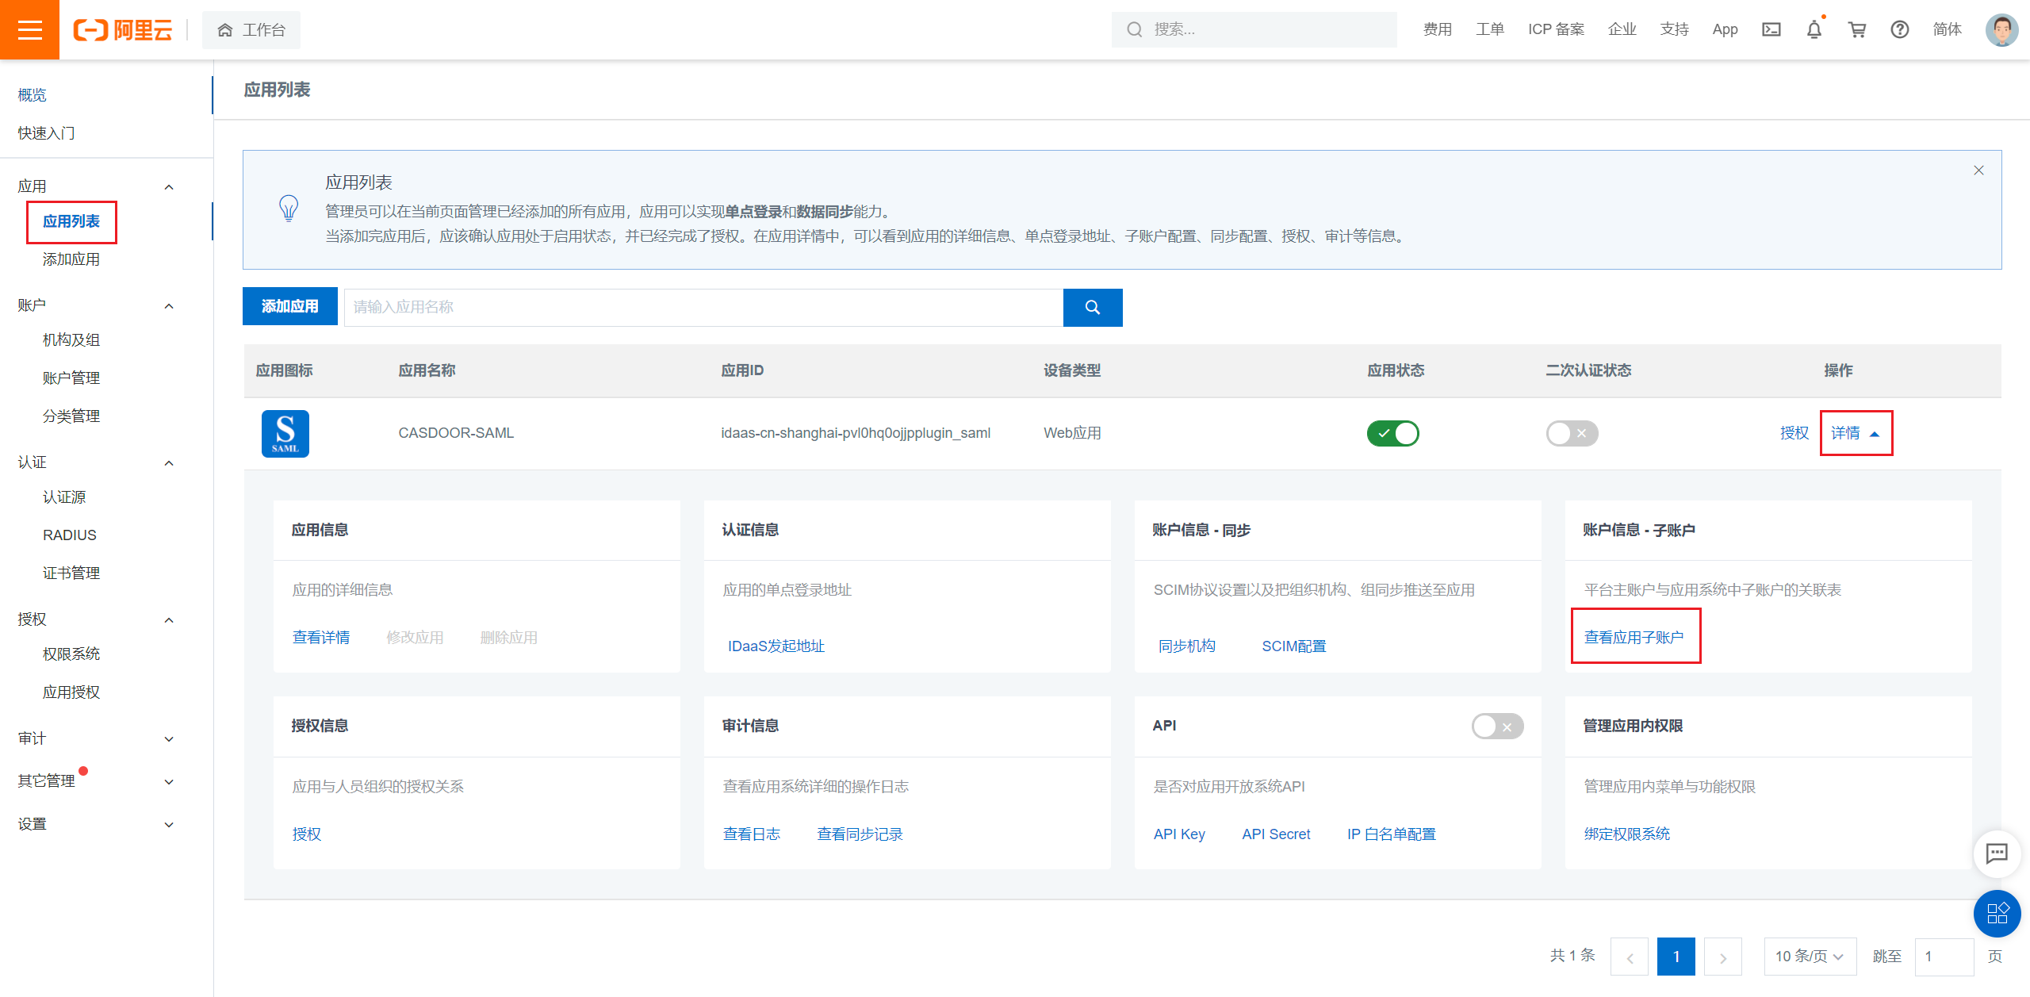Open 查看应用子账户 link
The width and height of the screenshot is (2030, 997).
pos(1635,636)
